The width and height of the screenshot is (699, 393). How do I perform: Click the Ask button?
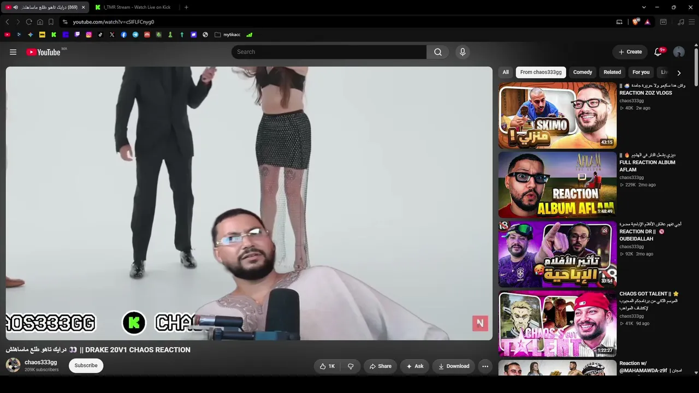pos(415,366)
